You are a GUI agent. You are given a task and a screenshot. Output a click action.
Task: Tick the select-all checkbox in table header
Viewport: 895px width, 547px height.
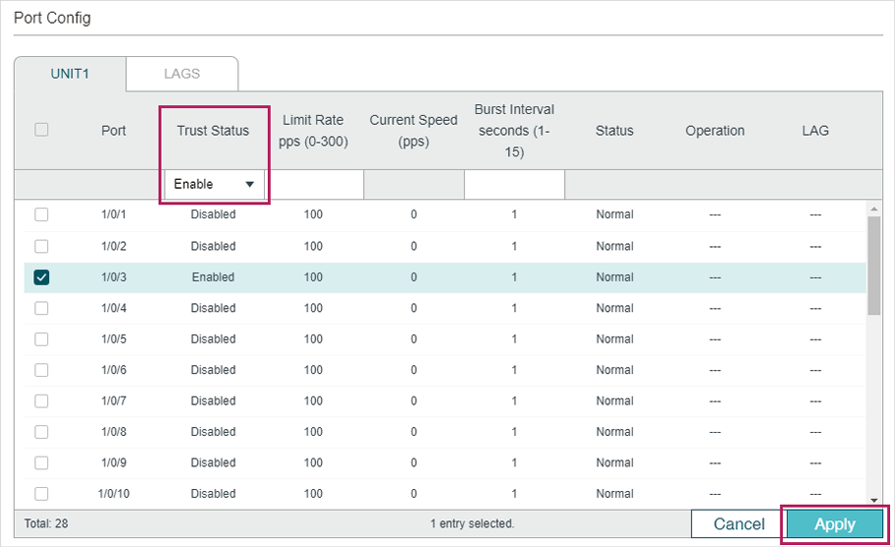(x=41, y=130)
